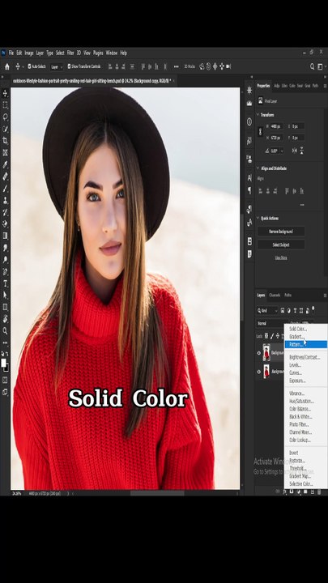Hide the bottom Background layer via eye icon

click(259, 372)
